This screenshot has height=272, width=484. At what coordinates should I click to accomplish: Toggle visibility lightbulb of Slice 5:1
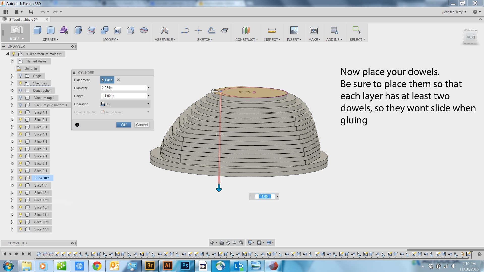[x=21, y=142]
